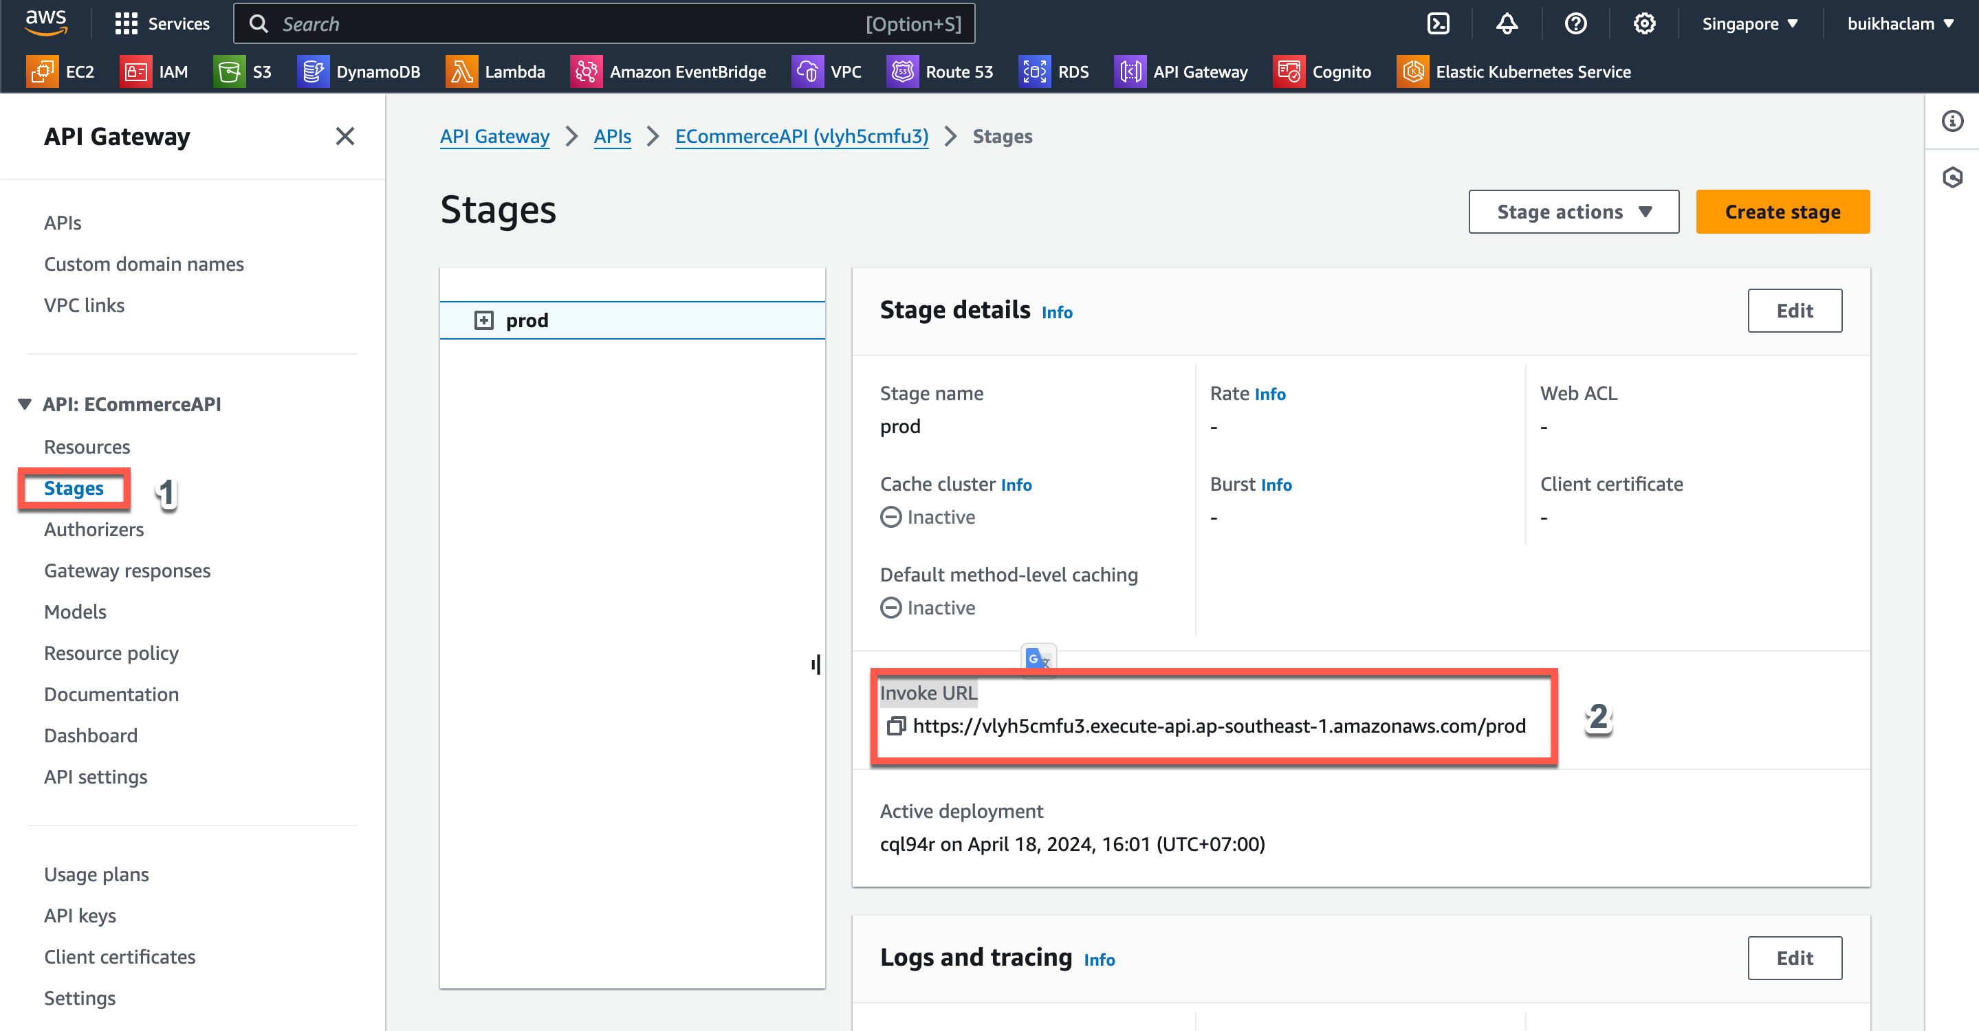Open the info panel icon on right edge
This screenshot has height=1031, width=1979.
[1952, 120]
